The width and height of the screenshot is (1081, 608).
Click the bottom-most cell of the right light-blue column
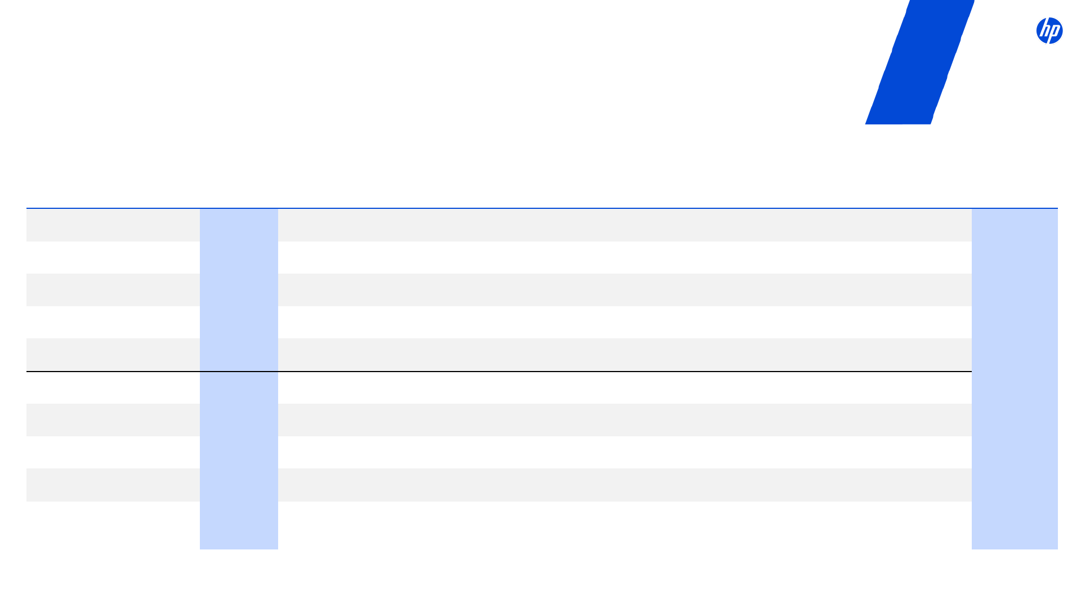[1015, 525]
